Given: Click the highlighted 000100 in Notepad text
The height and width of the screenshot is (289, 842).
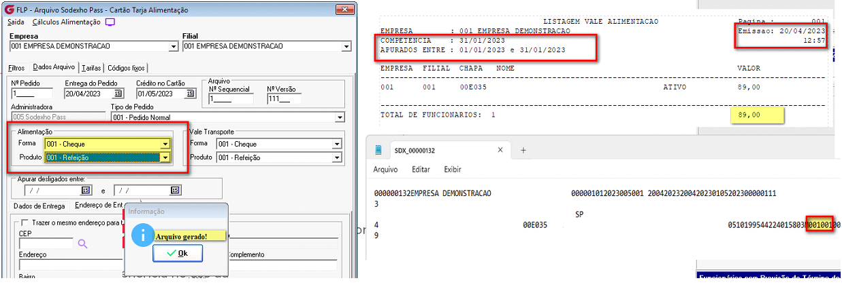Looking at the screenshot, I should [820, 225].
